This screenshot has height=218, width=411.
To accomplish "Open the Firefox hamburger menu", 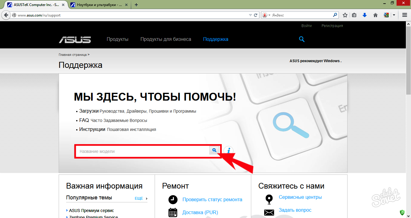I will pyautogui.click(x=405, y=15).
